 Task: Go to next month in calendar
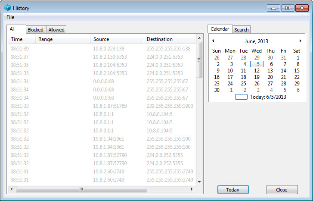coord(300,41)
